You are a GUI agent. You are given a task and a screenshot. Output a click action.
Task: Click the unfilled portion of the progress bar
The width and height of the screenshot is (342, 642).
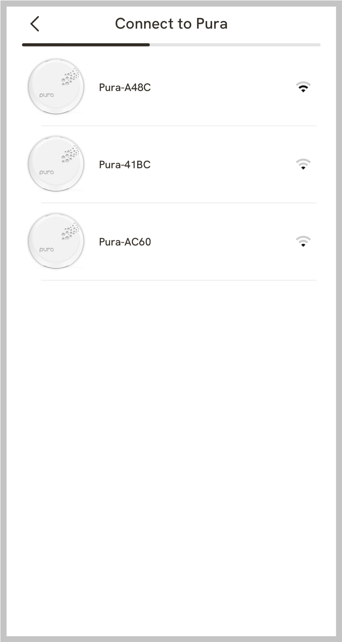tap(235, 45)
